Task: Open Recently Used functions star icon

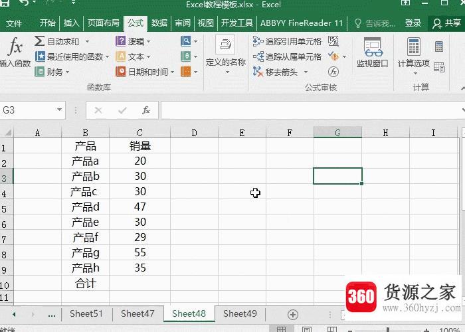Action: [x=40, y=56]
